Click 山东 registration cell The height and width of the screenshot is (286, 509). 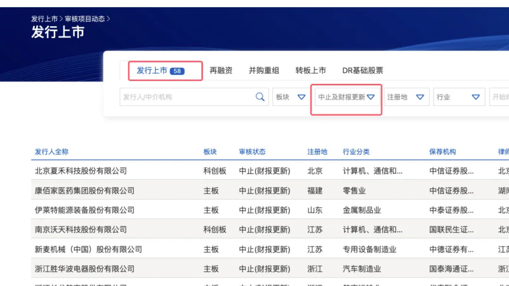point(315,210)
